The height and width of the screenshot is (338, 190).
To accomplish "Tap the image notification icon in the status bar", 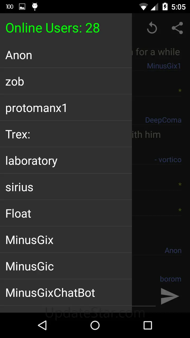I will [x=22, y=7].
